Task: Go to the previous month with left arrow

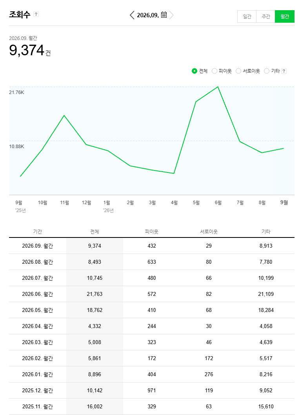Action: pos(132,15)
